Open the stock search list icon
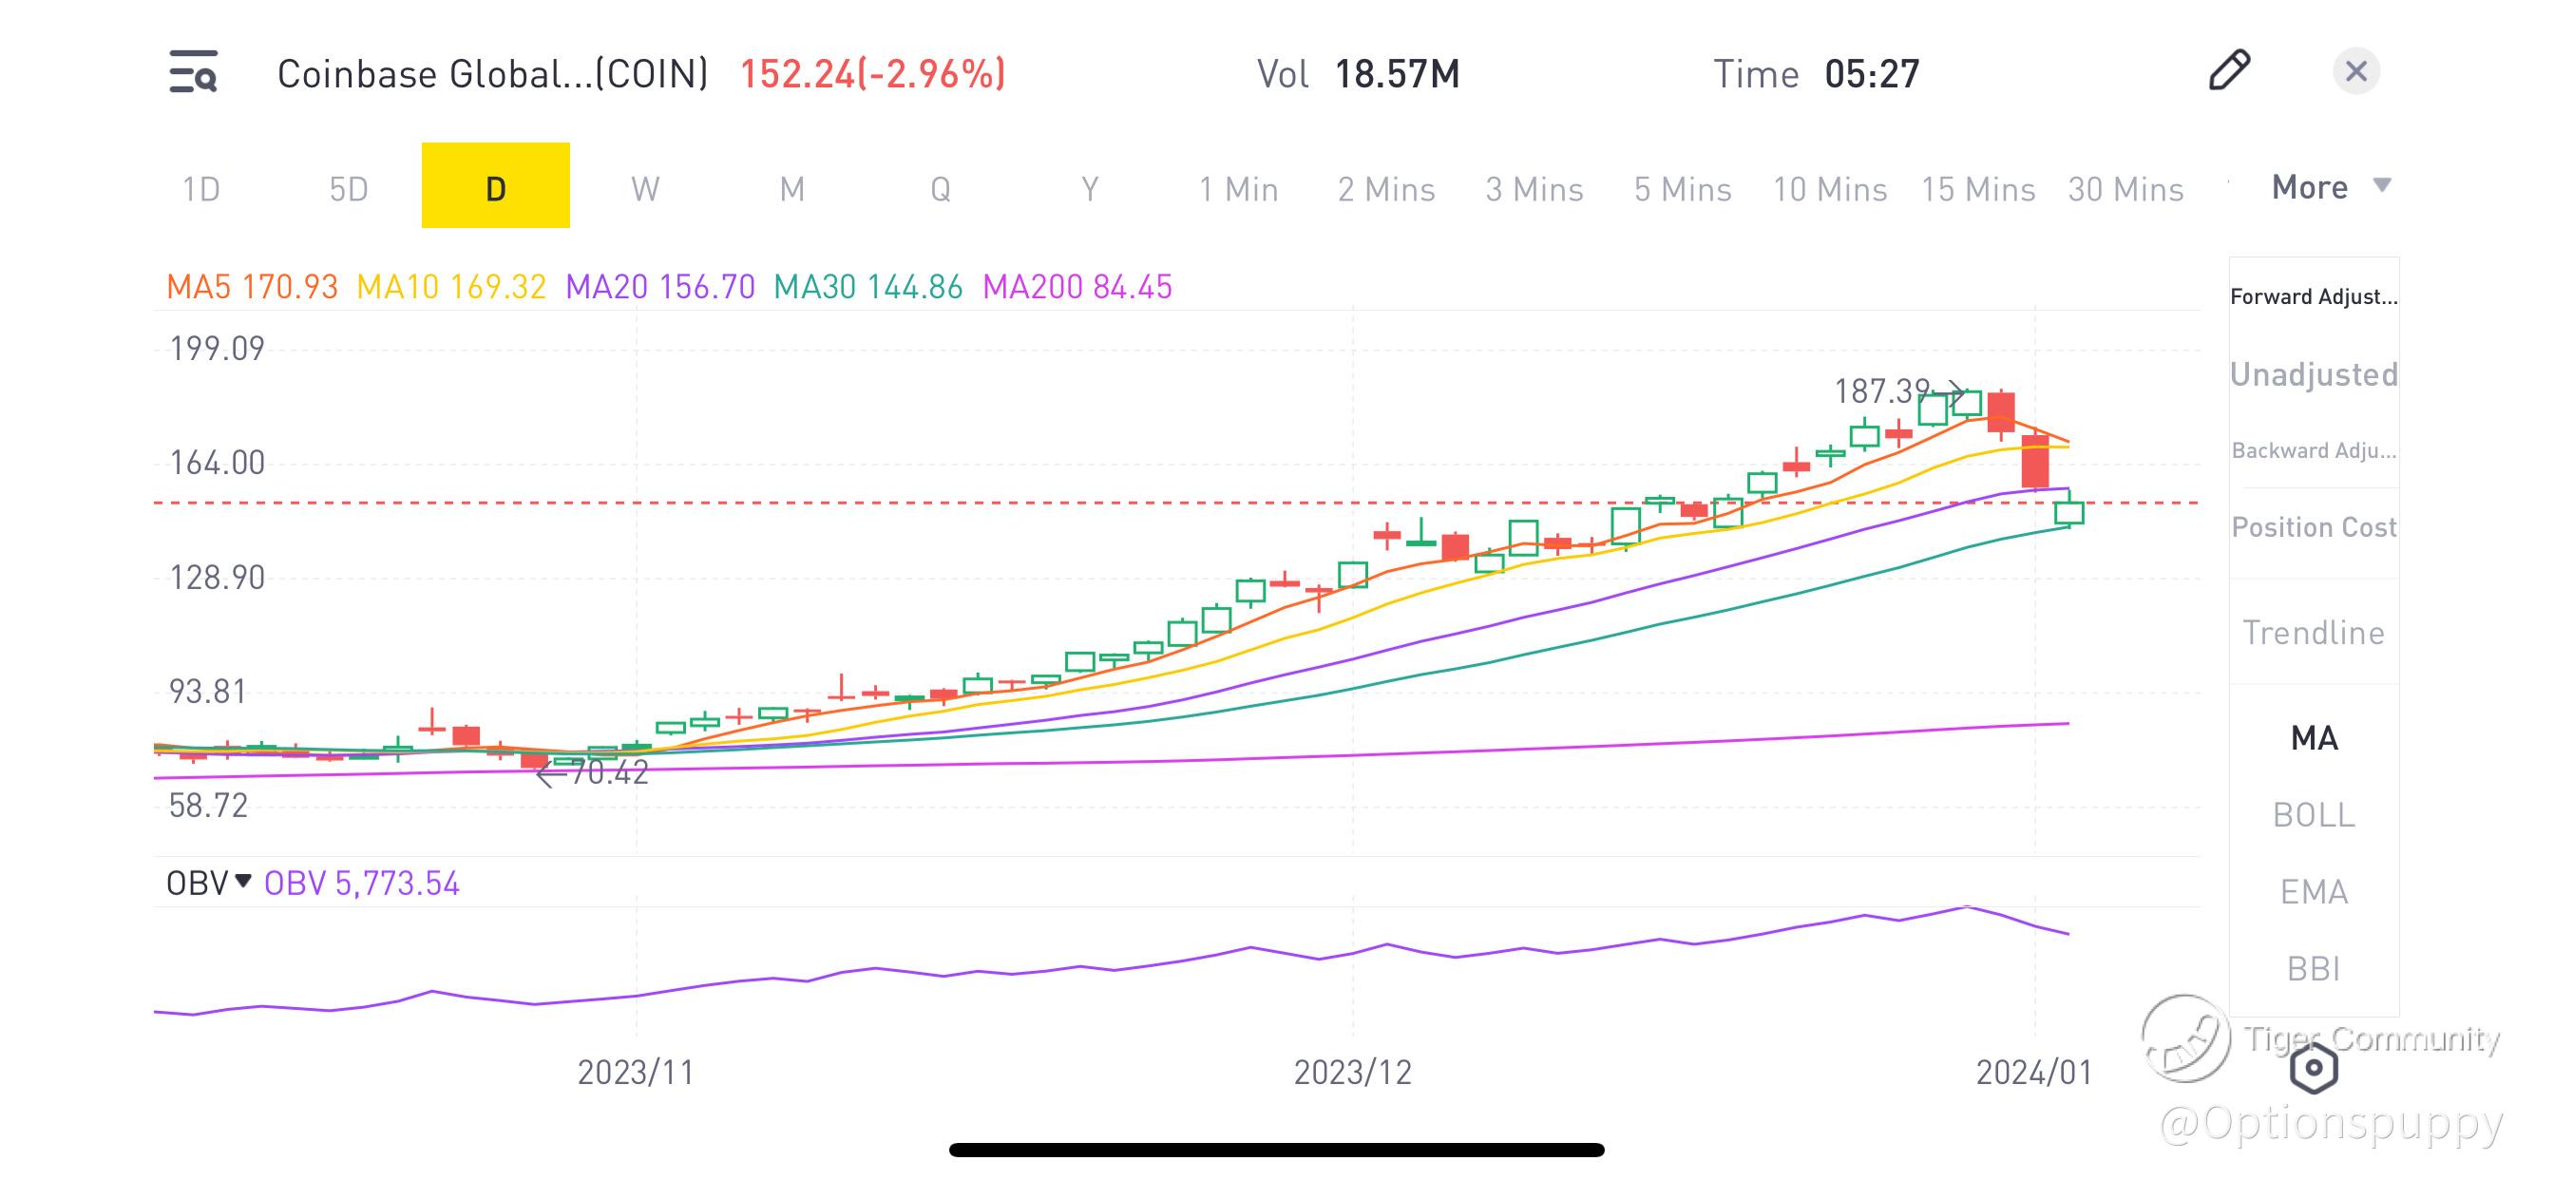Screen dimensions: 2554x1180 coord(193,72)
